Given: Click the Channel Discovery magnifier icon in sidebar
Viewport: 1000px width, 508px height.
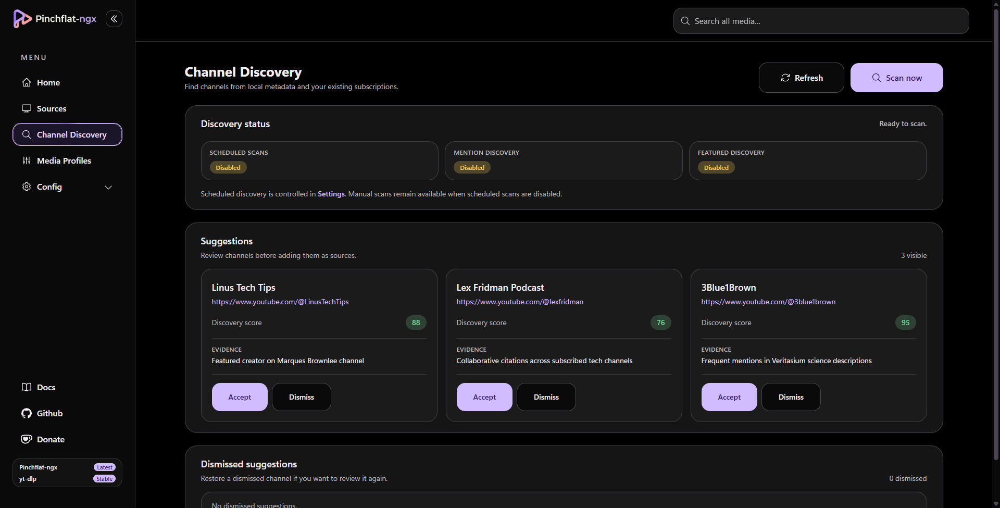Looking at the screenshot, I should point(27,134).
